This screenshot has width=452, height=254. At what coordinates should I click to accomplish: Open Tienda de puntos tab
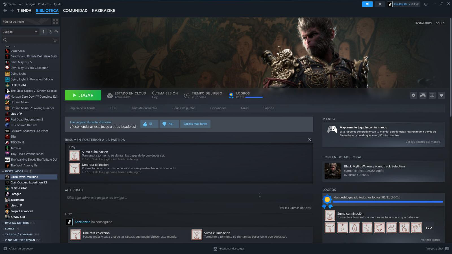tap(184, 108)
